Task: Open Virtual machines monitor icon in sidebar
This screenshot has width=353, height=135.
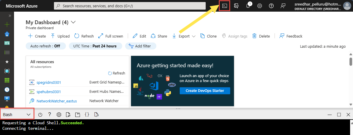Action: coord(7,99)
